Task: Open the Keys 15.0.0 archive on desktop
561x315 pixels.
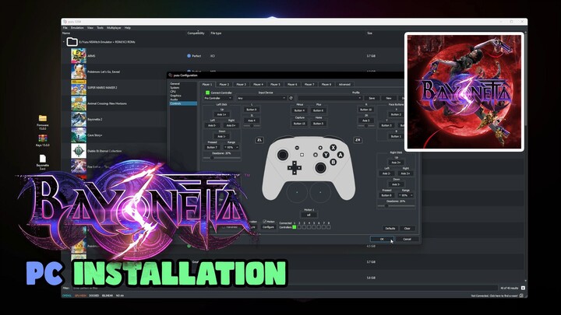Action: pos(43,142)
